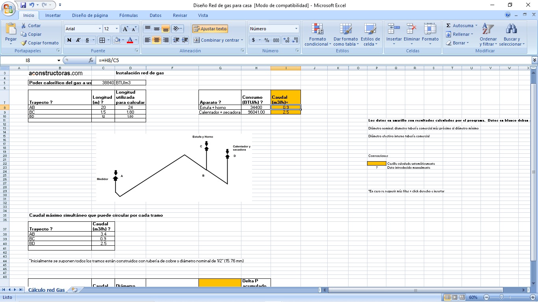
Task: Align text to the middle vertically
Action: click(156, 29)
